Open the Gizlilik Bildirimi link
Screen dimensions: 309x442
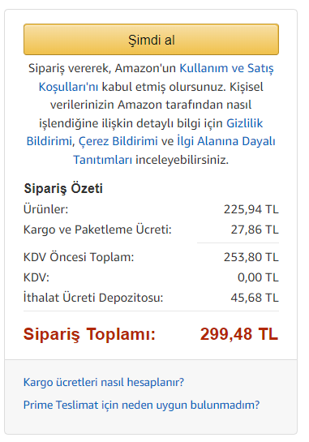pyautogui.click(x=244, y=123)
